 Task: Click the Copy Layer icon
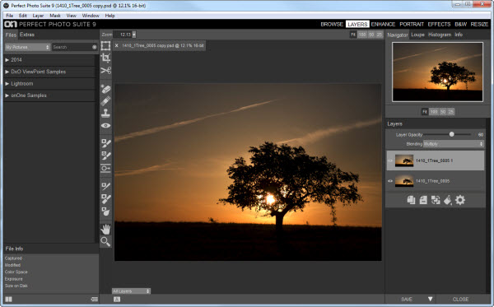[411, 200]
